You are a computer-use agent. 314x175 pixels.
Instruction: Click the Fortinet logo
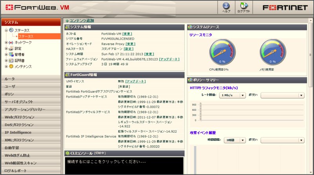(x=285, y=7)
